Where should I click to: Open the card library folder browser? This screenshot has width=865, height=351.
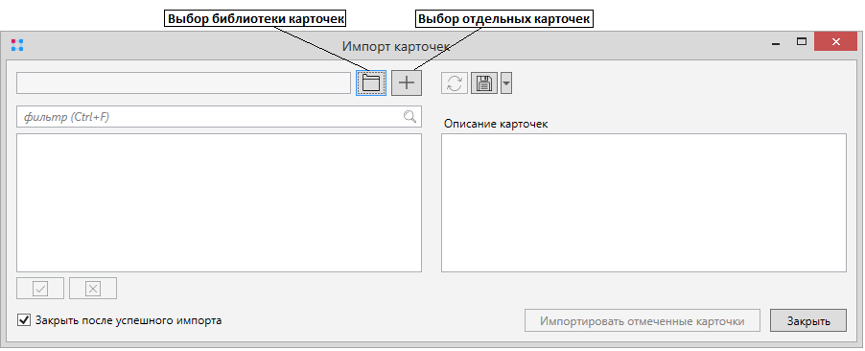click(371, 82)
